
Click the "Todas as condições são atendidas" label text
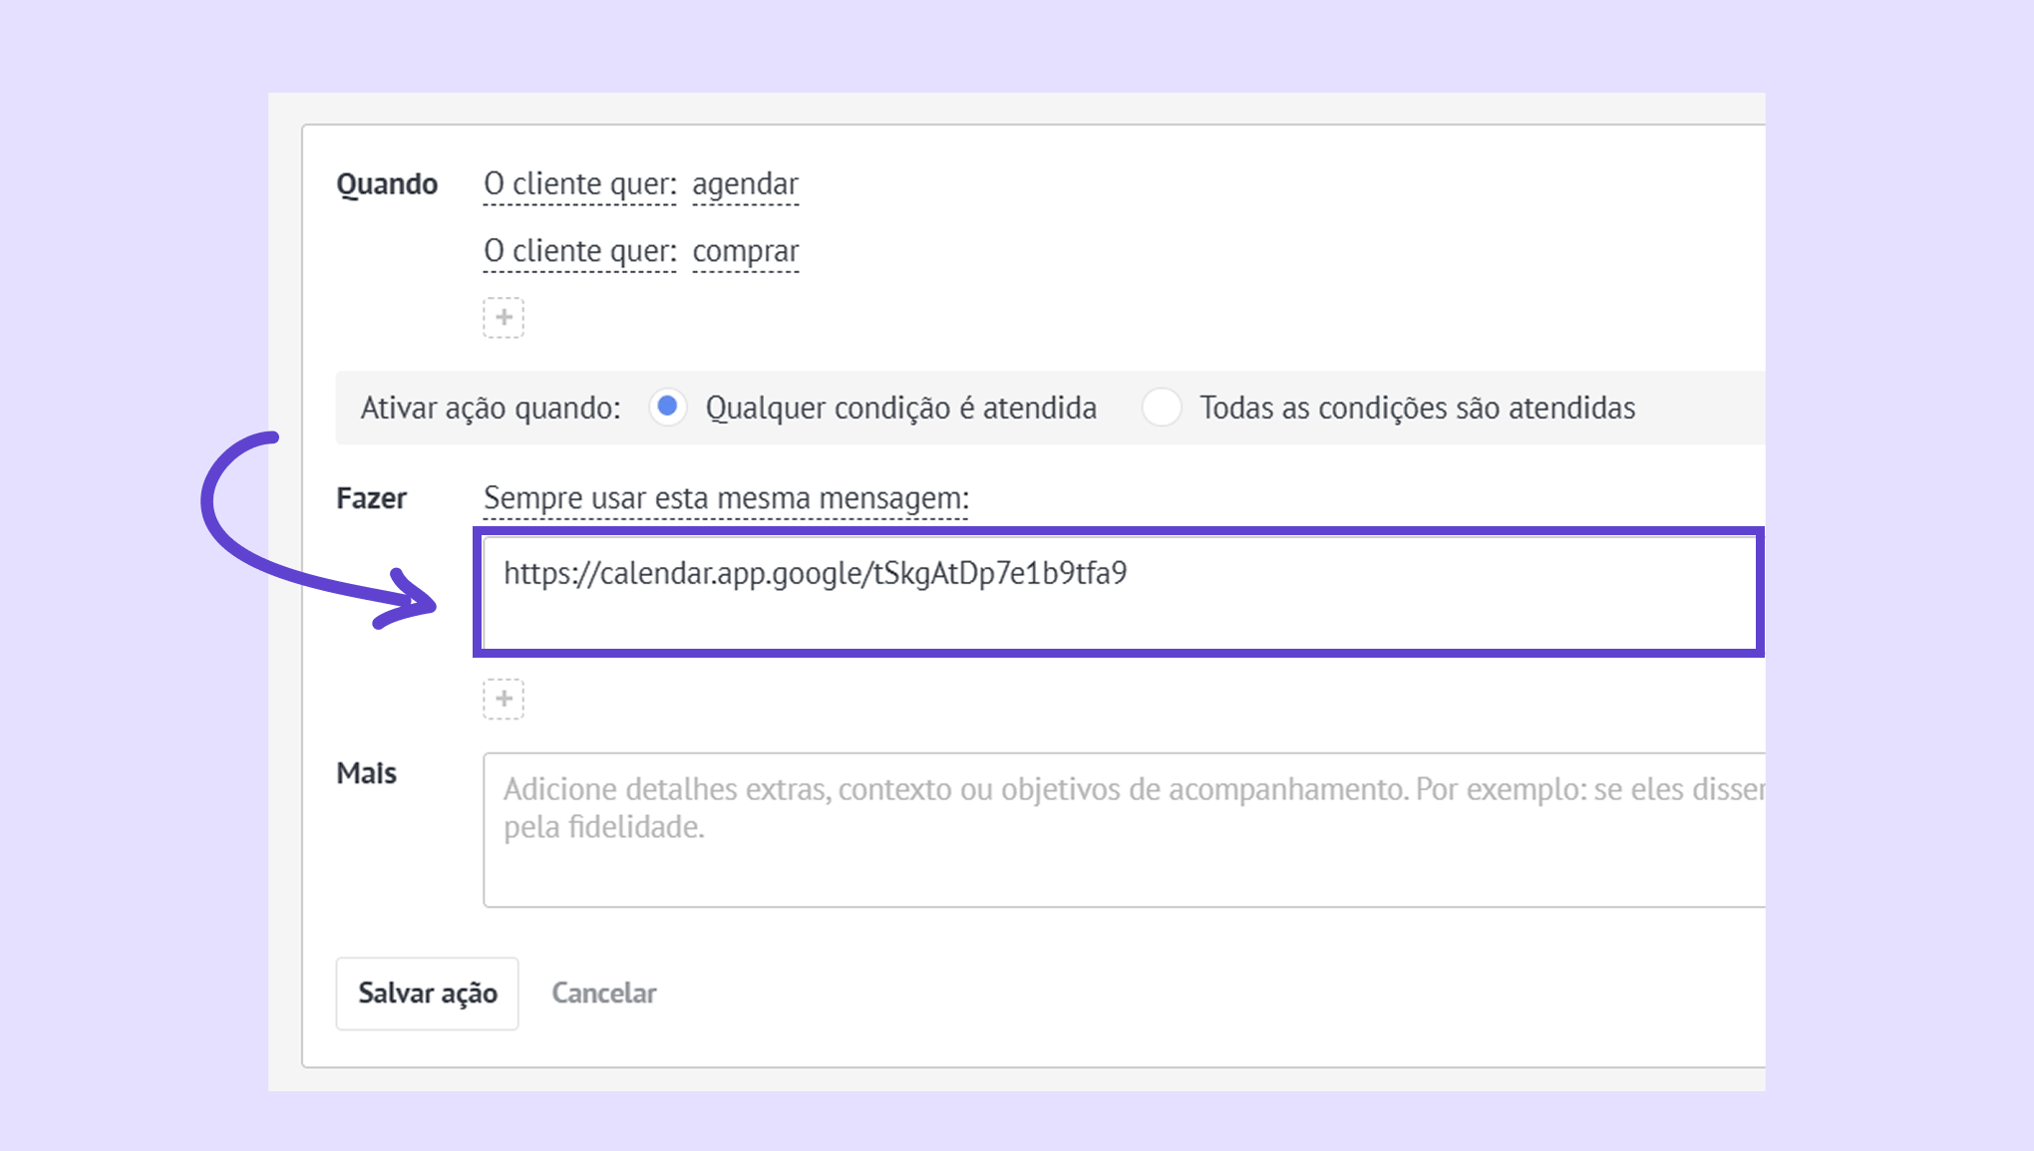coord(1417,408)
